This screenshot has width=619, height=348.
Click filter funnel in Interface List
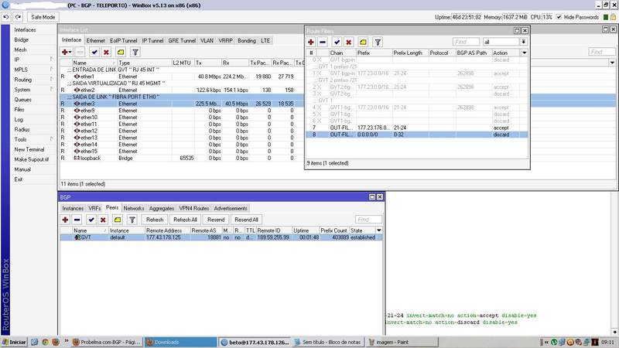[x=135, y=51]
